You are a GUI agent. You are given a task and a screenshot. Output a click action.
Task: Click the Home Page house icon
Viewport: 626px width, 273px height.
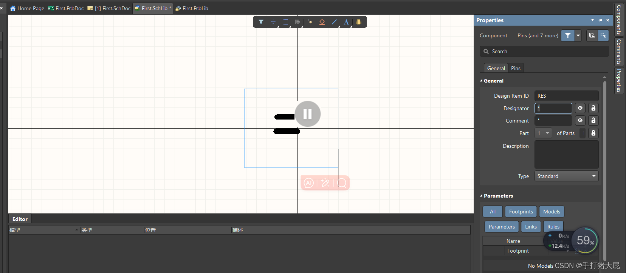coord(13,8)
